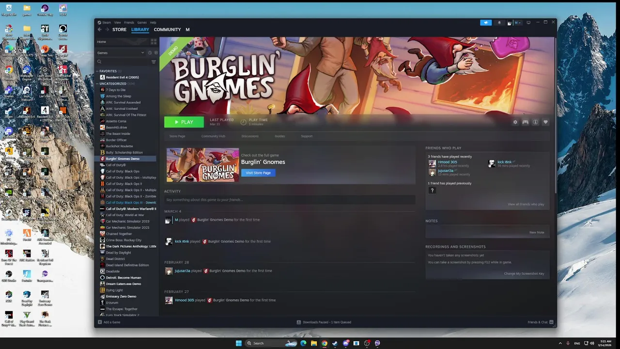Open the Community Hub link
620x349 pixels.
pyautogui.click(x=213, y=136)
